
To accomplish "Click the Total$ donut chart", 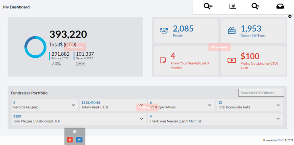I will [x=35, y=47].
